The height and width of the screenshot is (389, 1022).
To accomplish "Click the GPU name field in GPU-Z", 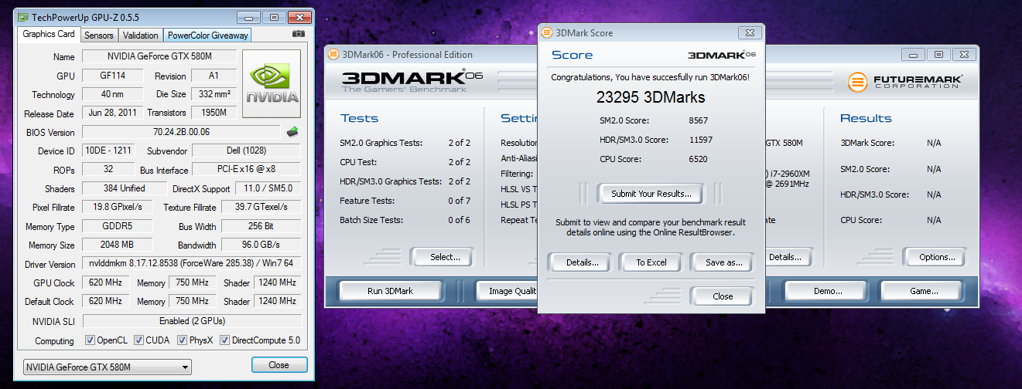I will (x=159, y=57).
